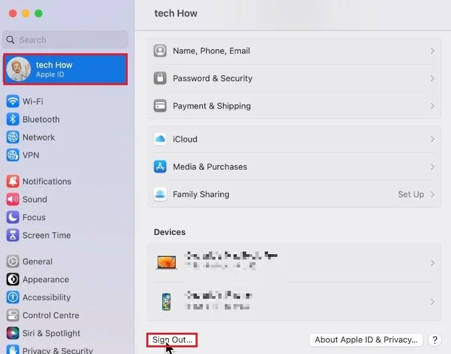Open the Siri & Spotlight icon

pyautogui.click(x=13, y=333)
